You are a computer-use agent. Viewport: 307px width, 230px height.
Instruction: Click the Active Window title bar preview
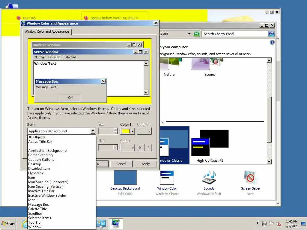pyautogui.click(x=83, y=52)
